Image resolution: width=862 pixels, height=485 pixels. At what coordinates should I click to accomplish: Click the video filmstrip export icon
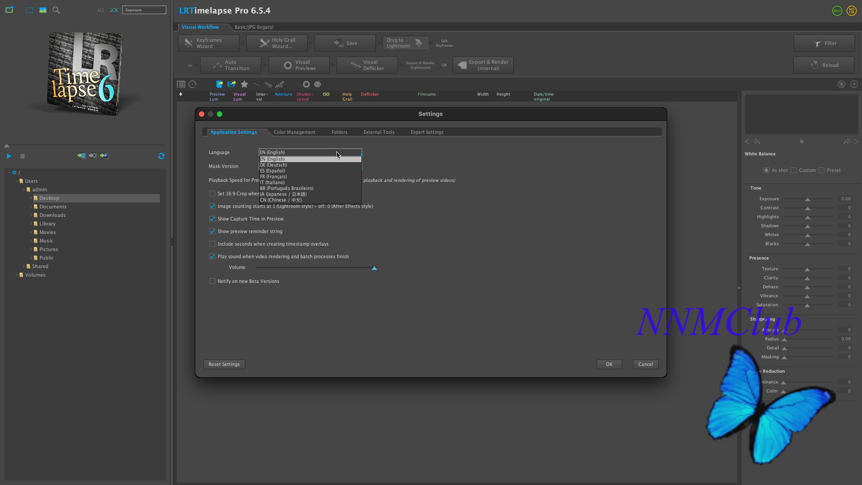[232, 84]
